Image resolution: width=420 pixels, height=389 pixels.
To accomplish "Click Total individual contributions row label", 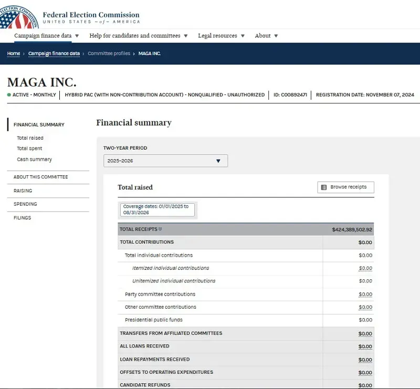I will [x=159, y=255].
